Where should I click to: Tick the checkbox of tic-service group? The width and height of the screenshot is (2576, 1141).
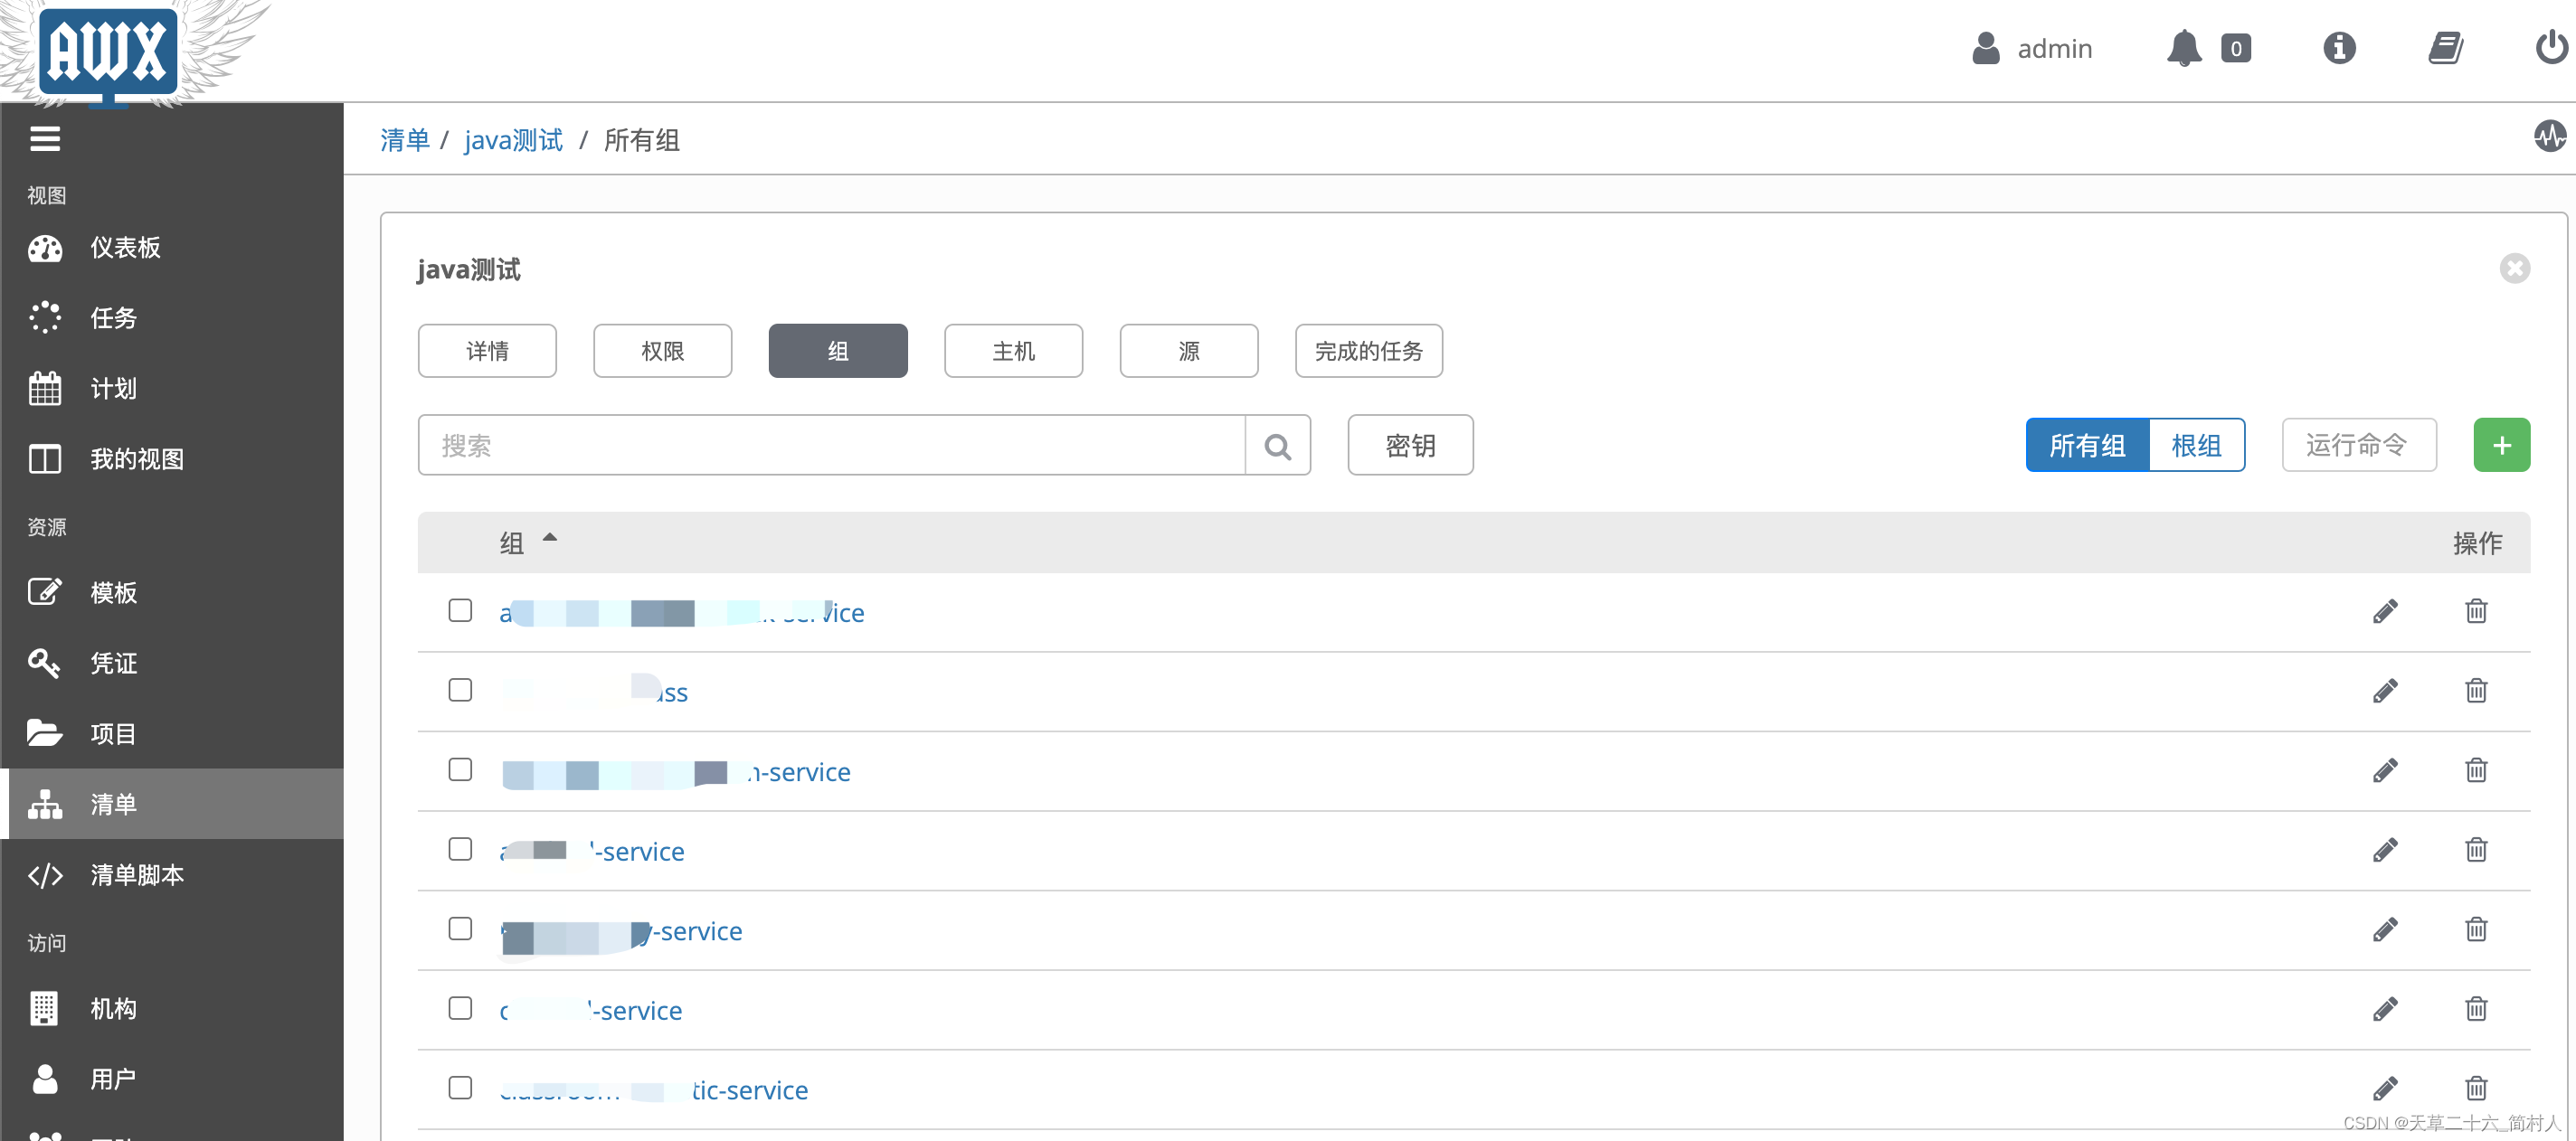tap(460, 1088)
